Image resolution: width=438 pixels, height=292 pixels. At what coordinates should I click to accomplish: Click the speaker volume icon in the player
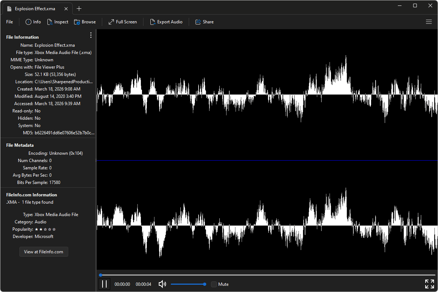pyautogui.click(x=162, y=284)
